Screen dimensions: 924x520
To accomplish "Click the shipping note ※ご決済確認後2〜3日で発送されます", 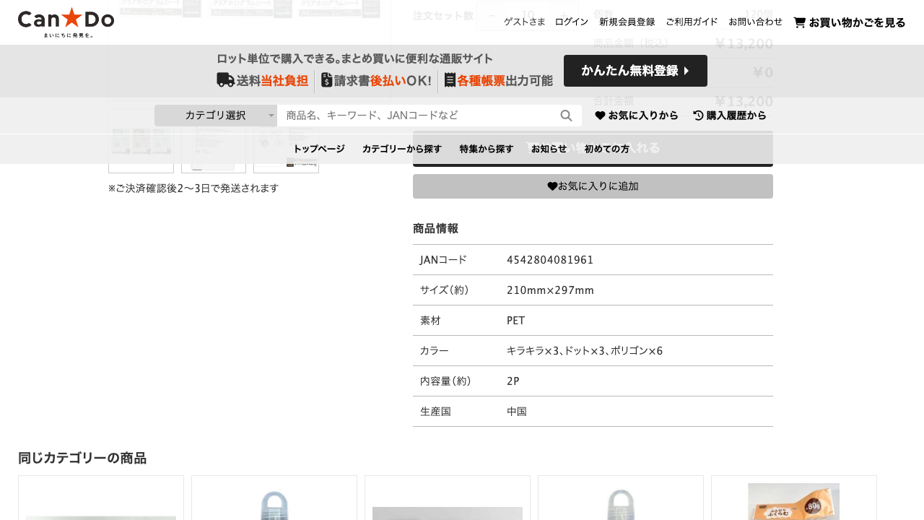I will (193, 188).
